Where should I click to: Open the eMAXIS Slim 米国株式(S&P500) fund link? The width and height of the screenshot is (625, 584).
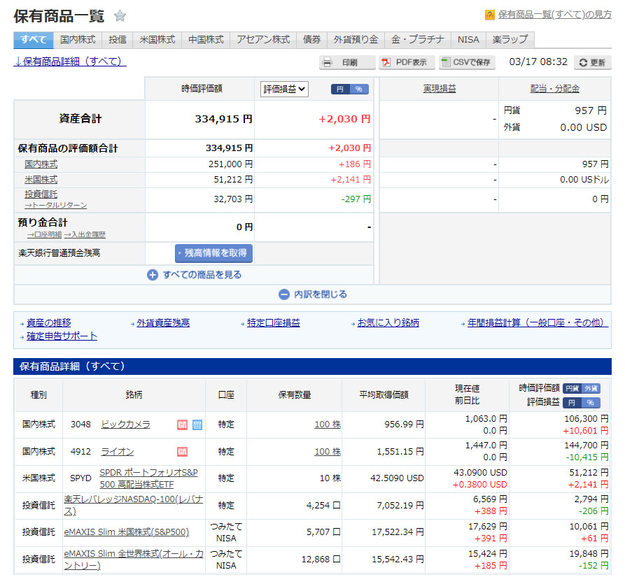tap(126, 532)
